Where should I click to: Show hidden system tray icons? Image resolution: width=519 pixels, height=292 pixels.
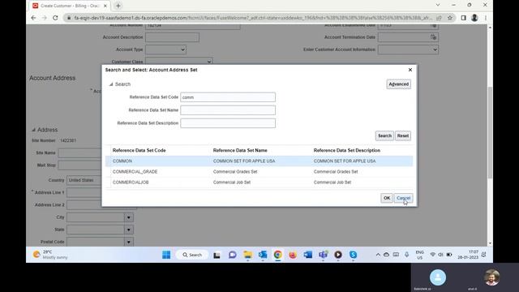[x=378, y=255]
